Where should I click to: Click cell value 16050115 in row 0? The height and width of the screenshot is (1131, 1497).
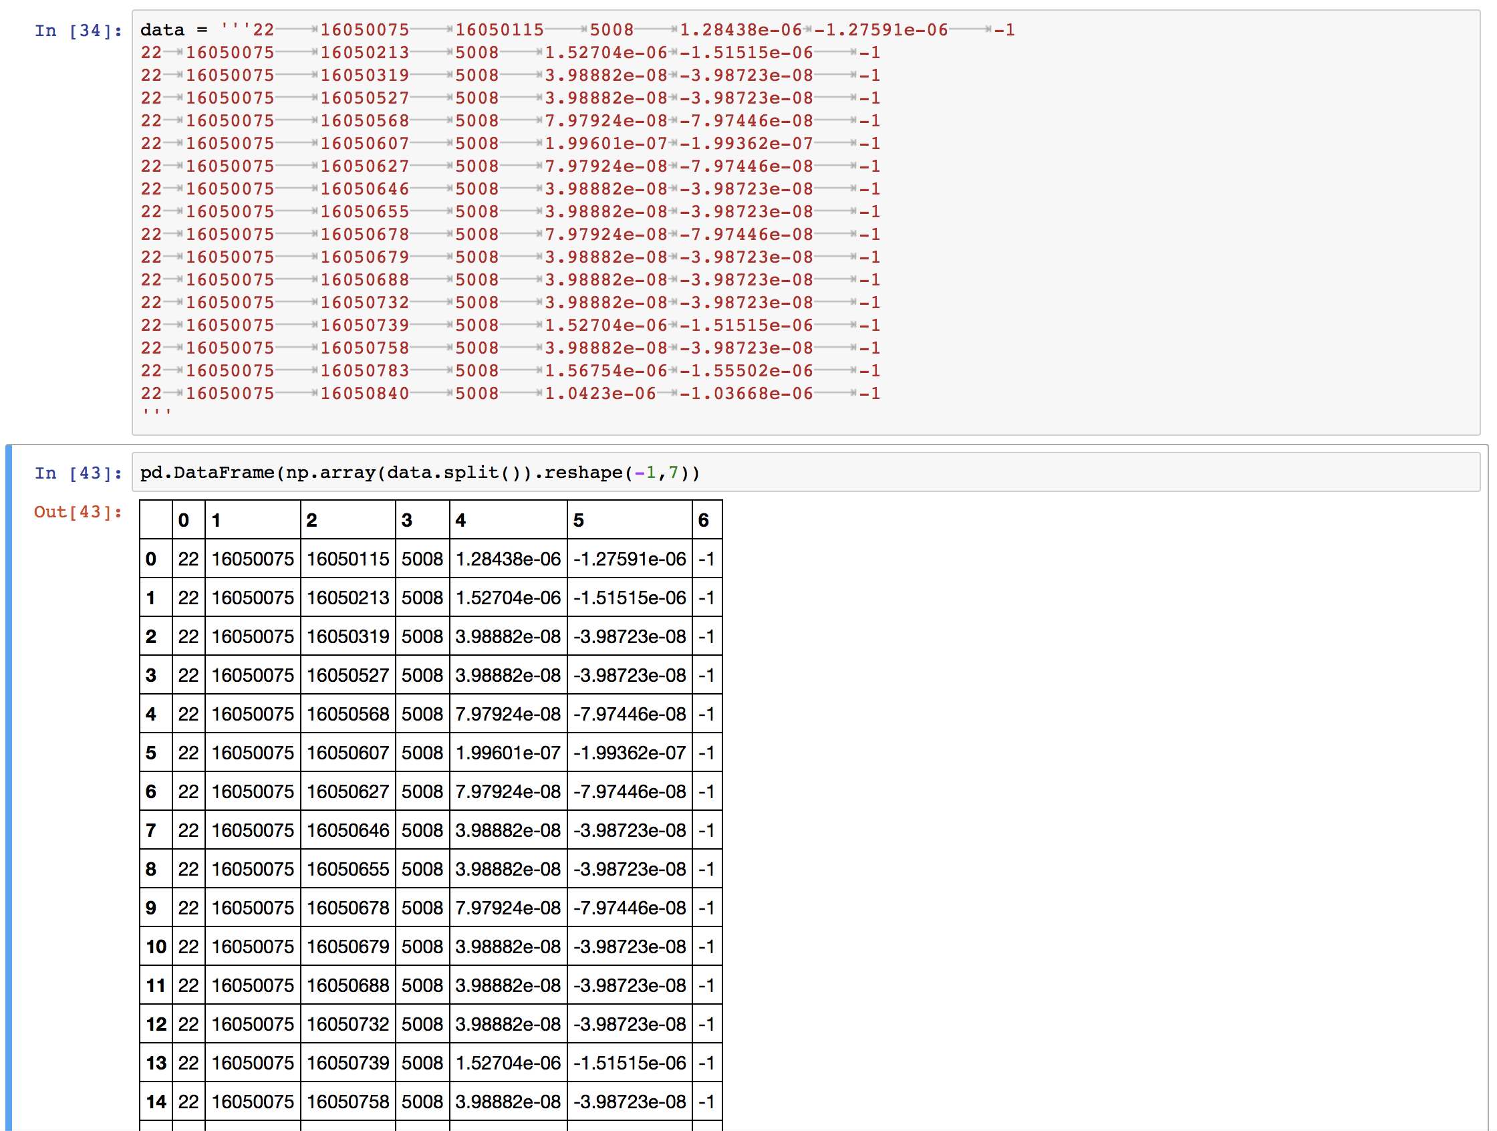(x=348, y=558)
